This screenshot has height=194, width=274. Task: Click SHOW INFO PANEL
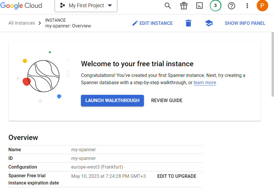tap(245, 23)
